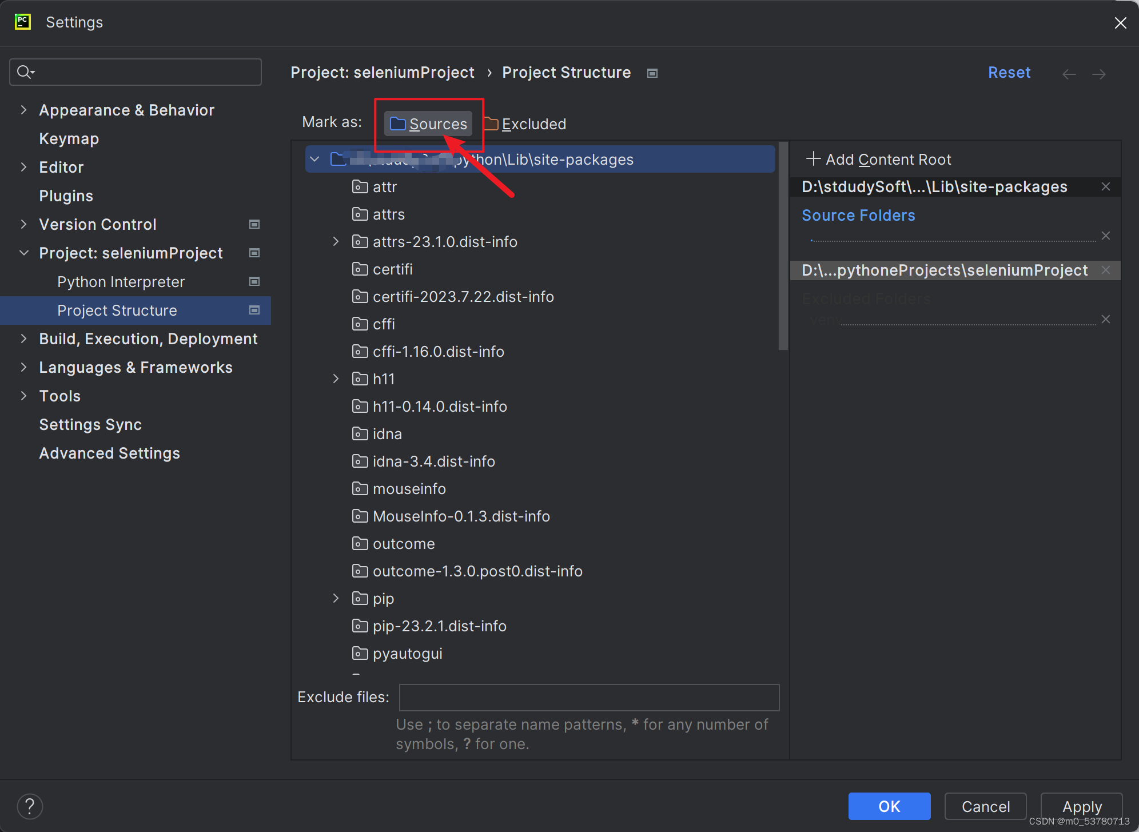Open the Plugins settings page
The width and height of the screenshot is (1139, 832).
click(66, 196)
